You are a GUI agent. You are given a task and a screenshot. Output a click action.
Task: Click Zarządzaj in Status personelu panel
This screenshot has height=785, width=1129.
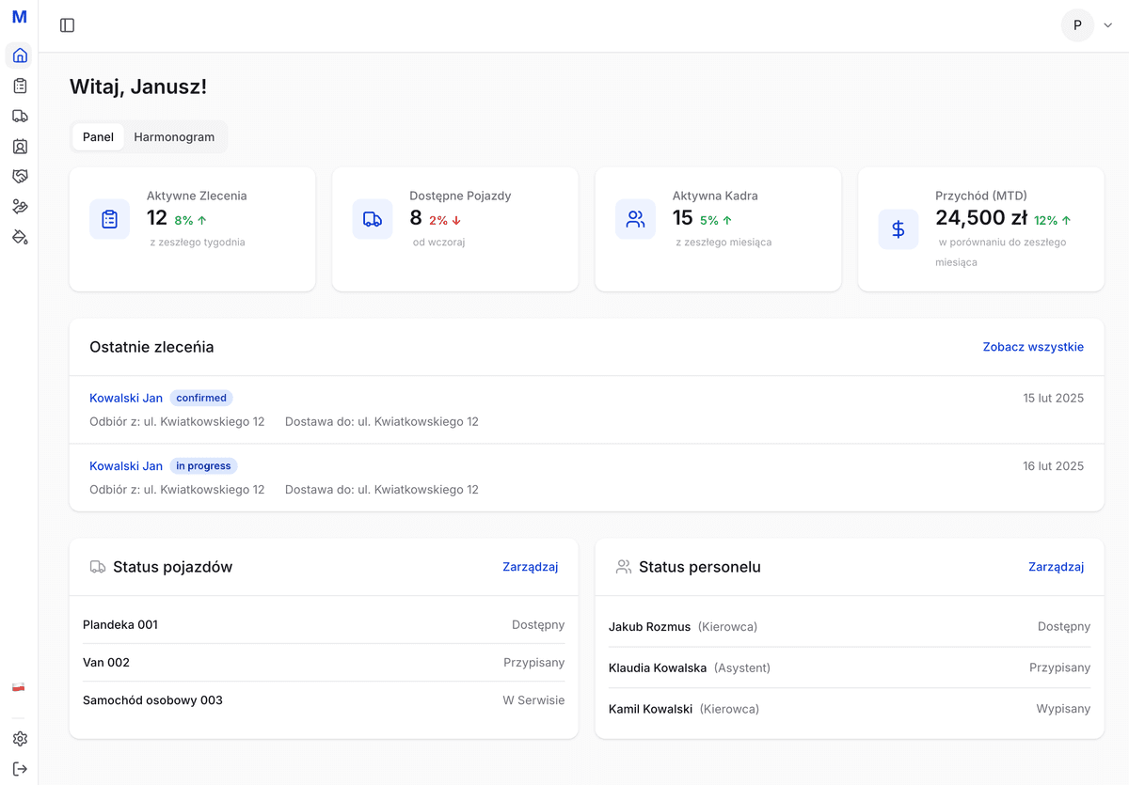tap(1056, 566)
